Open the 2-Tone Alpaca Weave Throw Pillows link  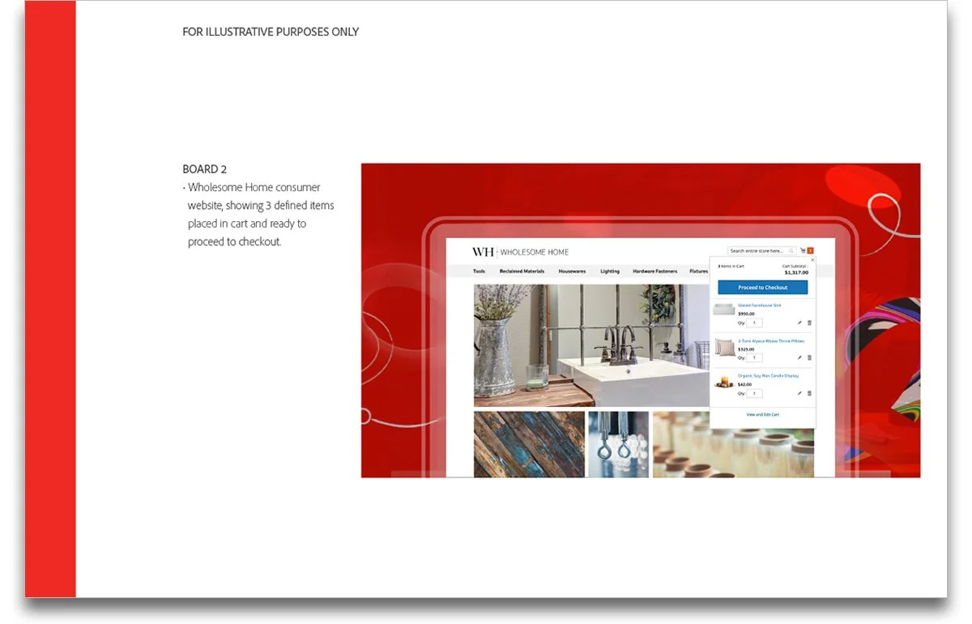pos(771,341)
